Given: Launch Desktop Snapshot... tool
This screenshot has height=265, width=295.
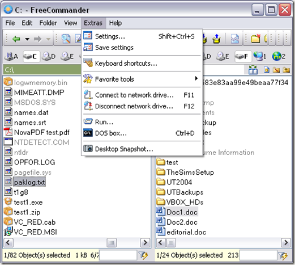Looking at the screenshot, I should pos(142,149).
